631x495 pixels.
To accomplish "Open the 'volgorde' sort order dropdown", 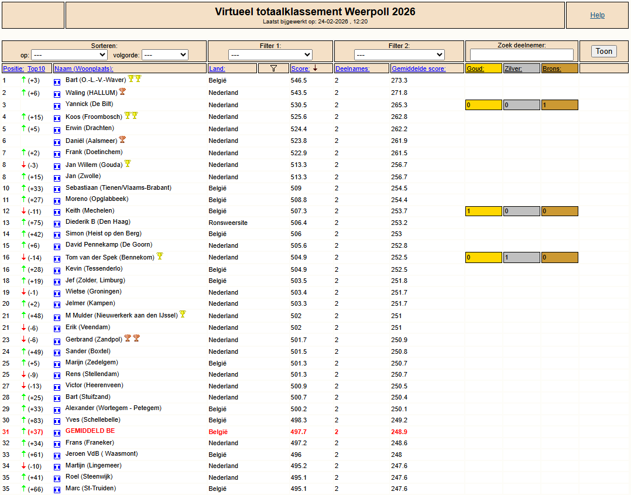I will (x=164, y=54).
